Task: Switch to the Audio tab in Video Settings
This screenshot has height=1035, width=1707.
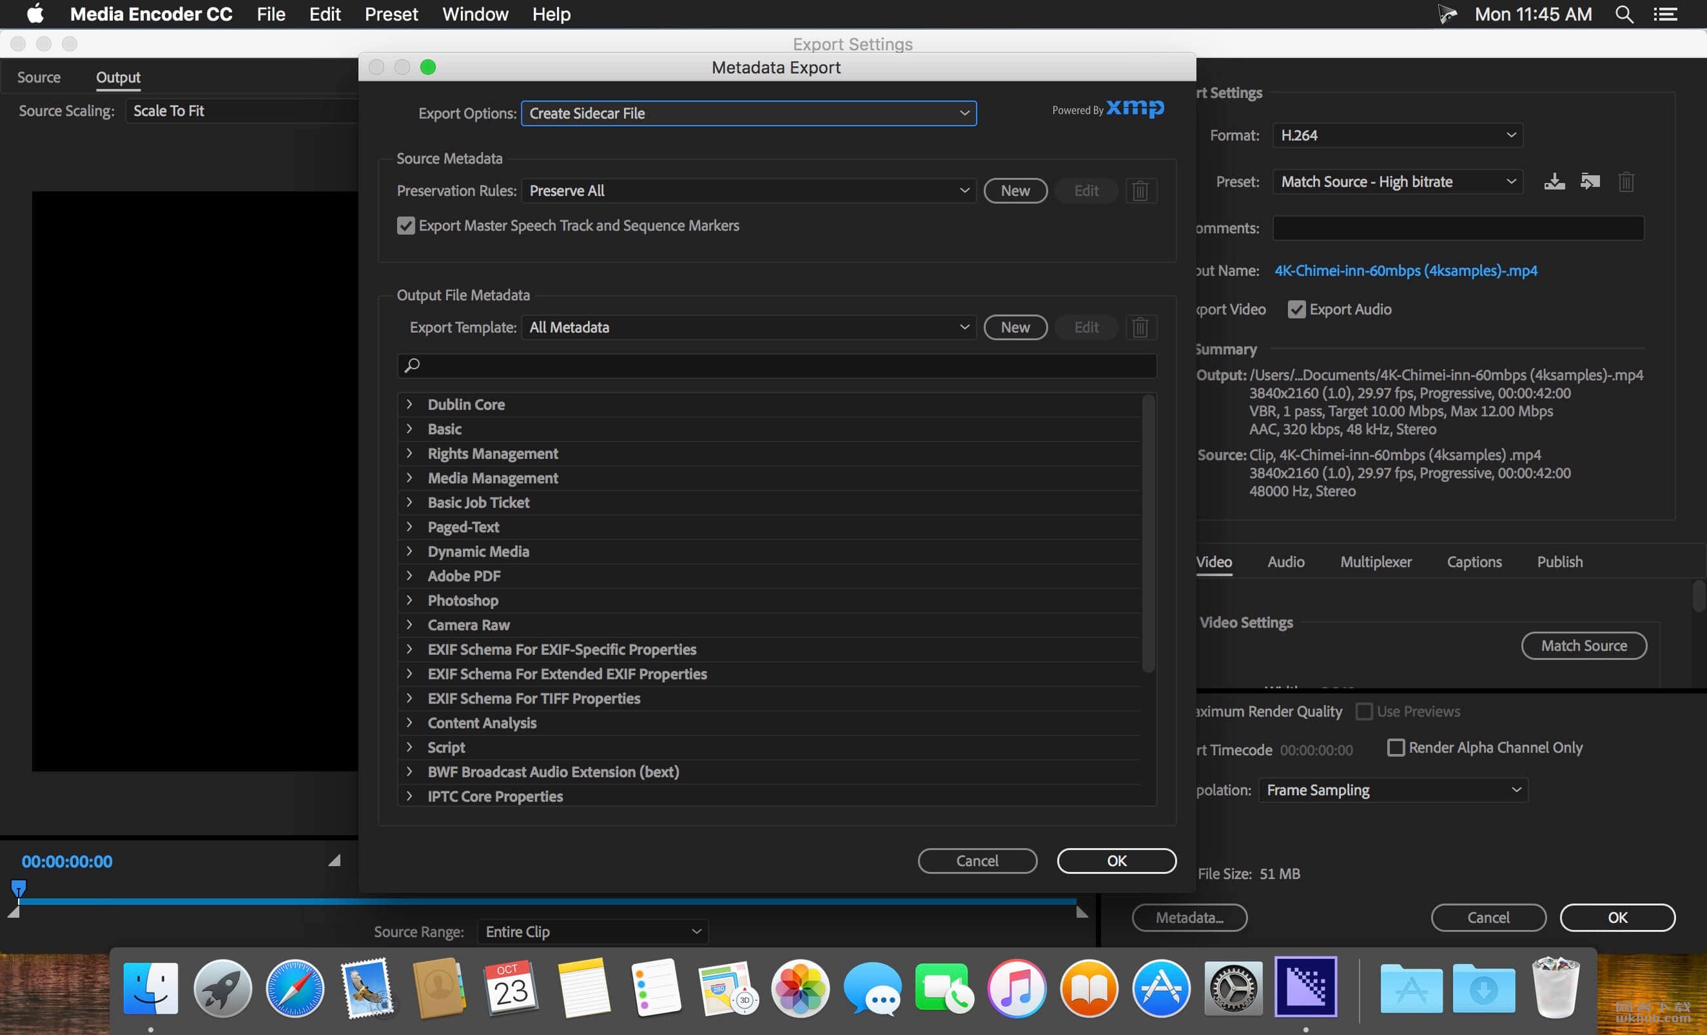Action: click(1286, 561)
